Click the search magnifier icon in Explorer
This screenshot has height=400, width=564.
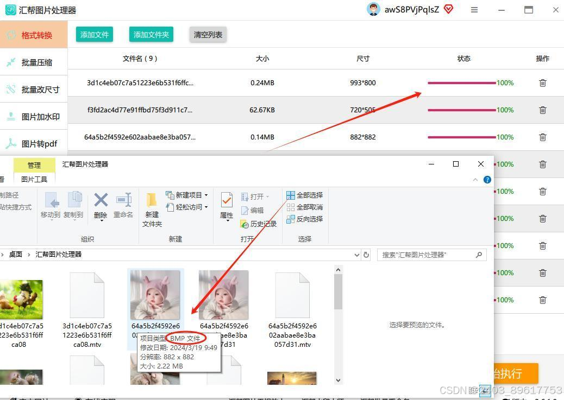coord(479,255)
